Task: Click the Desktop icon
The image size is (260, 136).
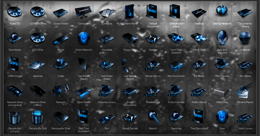Action: (199, 13)
